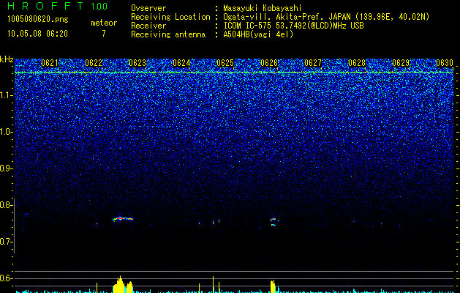Click the 0626 time marker
Image resolution: width=460 pixels, height=293 pixels.
coord(269,63)
